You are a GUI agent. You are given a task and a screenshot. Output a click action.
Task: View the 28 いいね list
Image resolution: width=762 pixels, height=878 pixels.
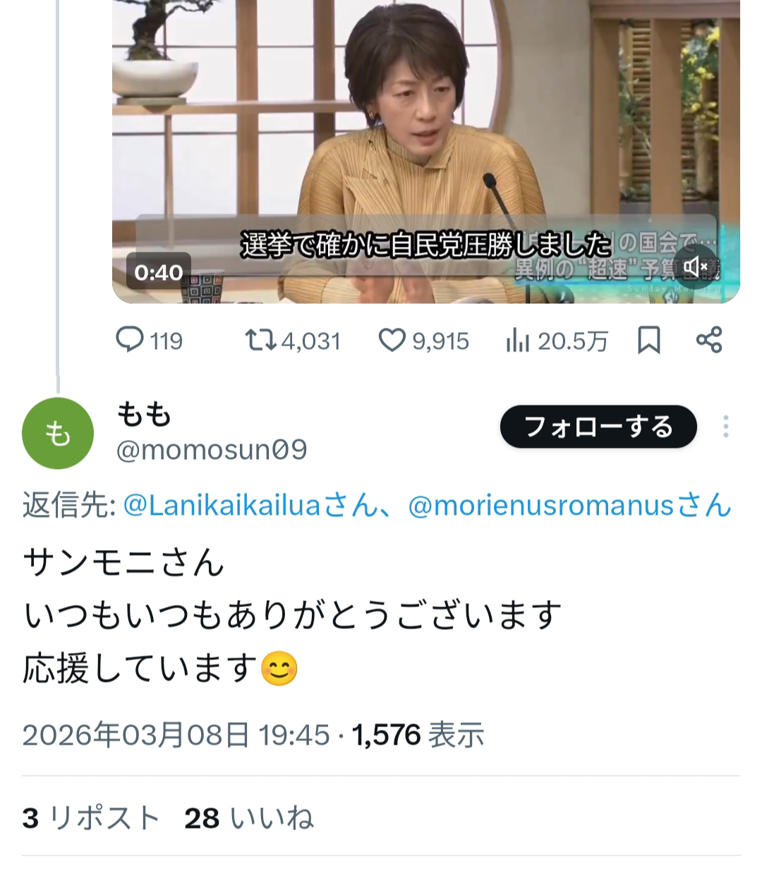point(248,818)
